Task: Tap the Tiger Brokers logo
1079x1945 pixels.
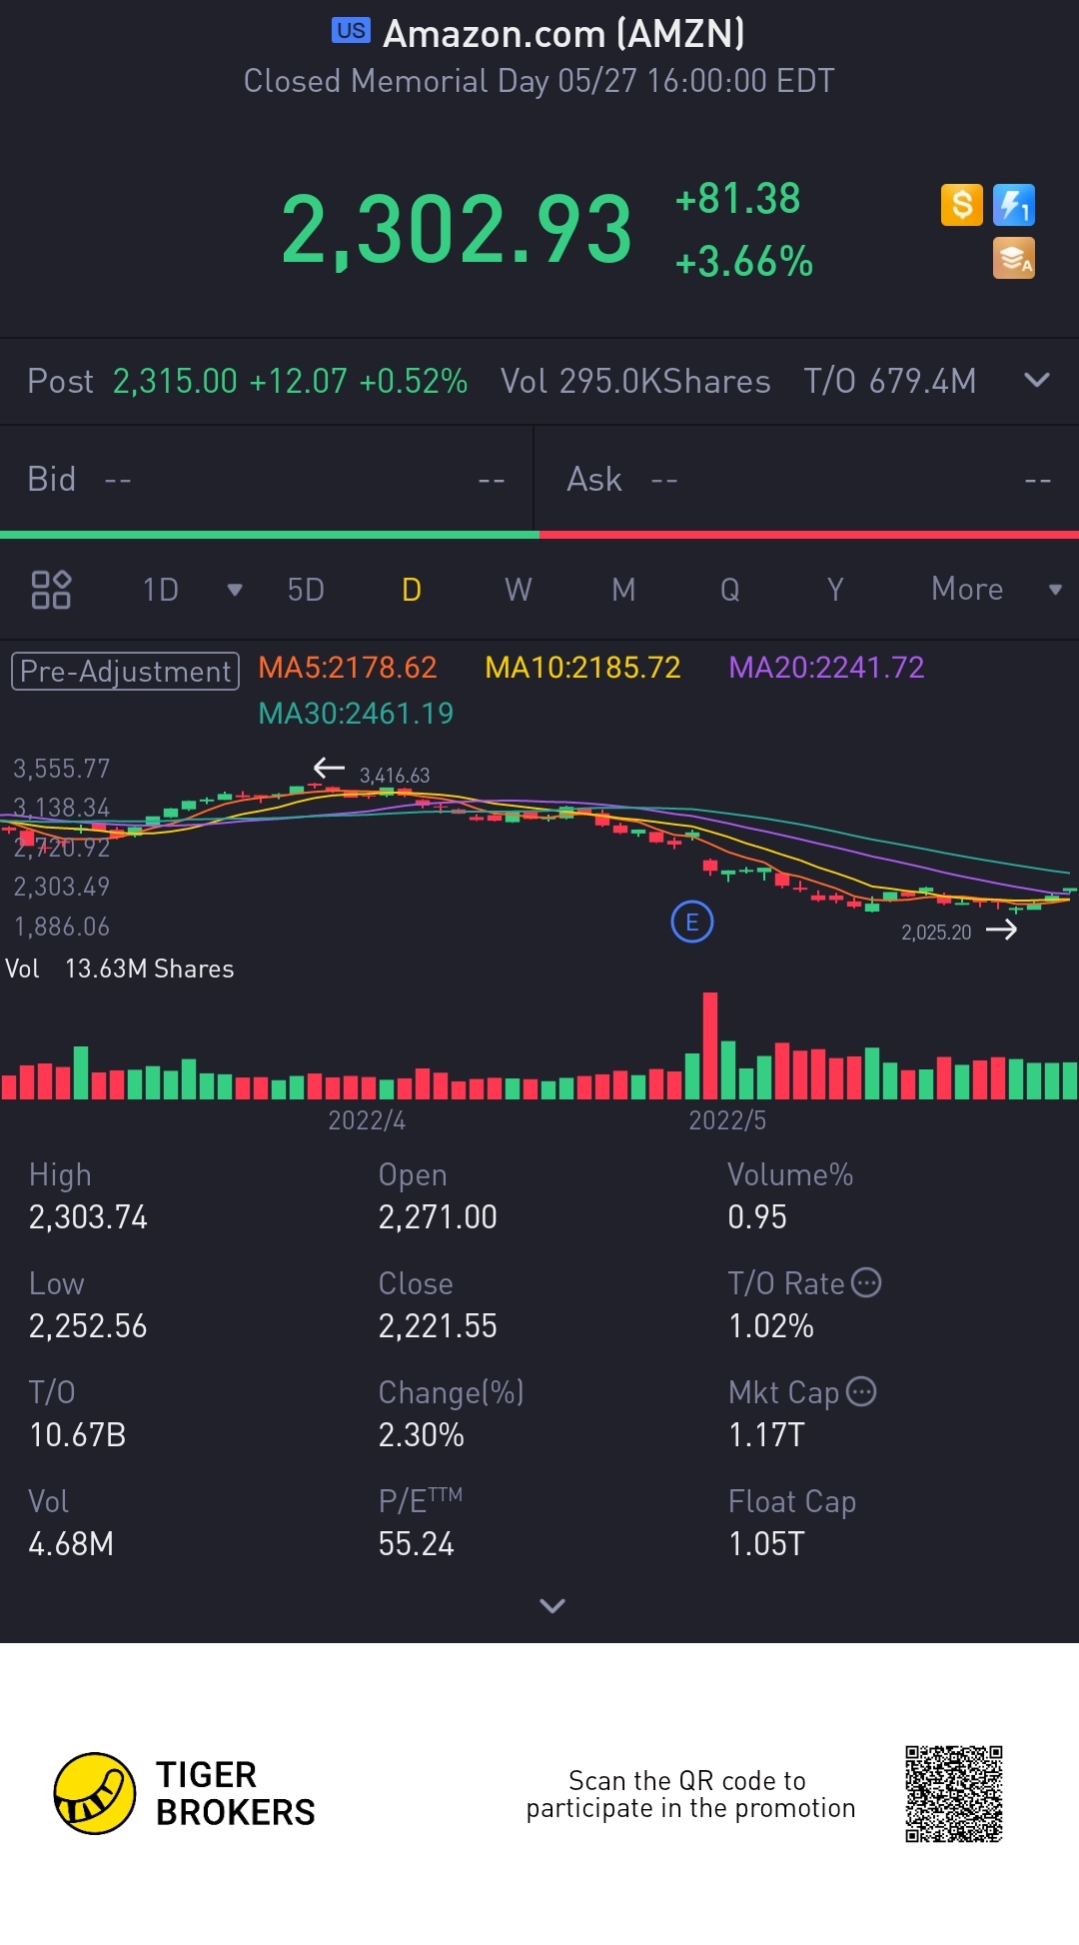Action: point(185,1793)
